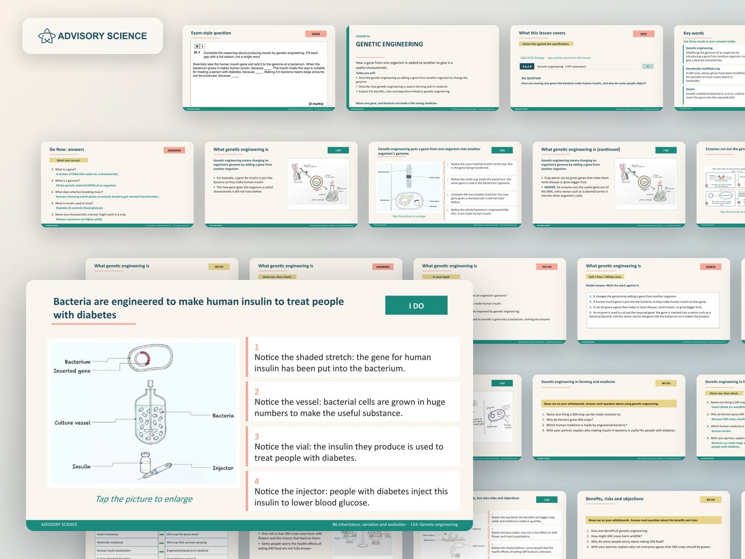The width and height of the screenshot is (745, 559).
Task: Click the EXAM badge on the exam question slide
Action: point(316,34)
